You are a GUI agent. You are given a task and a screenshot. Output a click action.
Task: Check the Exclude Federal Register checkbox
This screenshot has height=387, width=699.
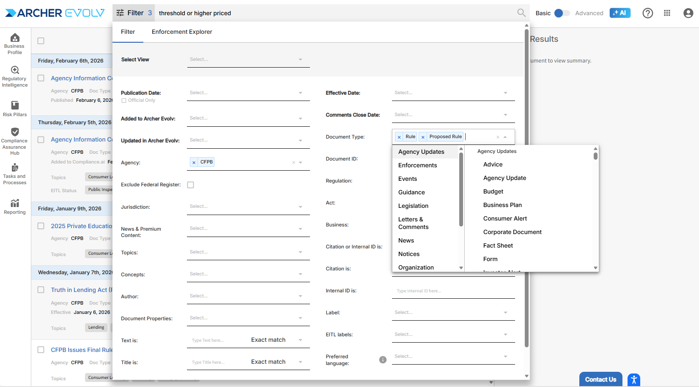[191, 185]
